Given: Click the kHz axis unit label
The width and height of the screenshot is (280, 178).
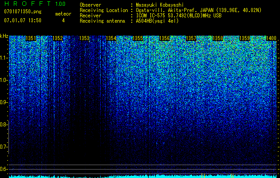Looking at the screenshot, I should [x=4, y=36].
